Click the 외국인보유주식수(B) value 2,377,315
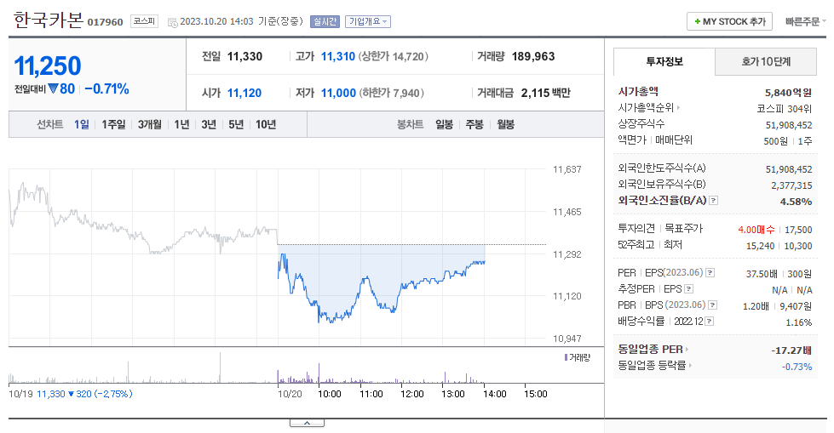 tap(791, 186)
